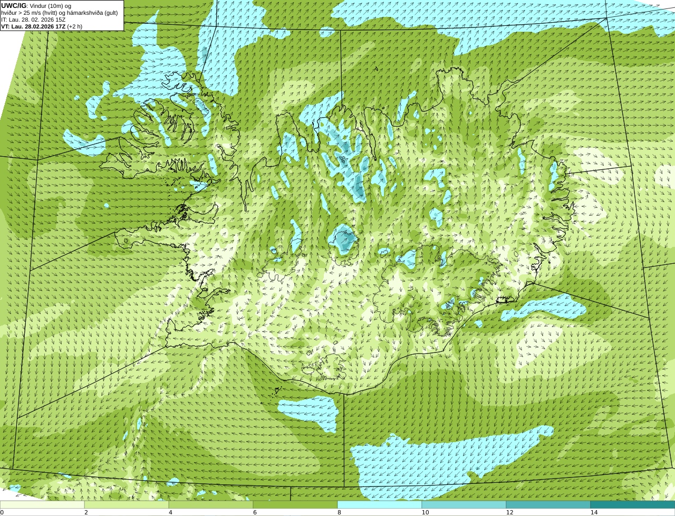
Task: Click the scale label "0"
Action: coord(2,512)
